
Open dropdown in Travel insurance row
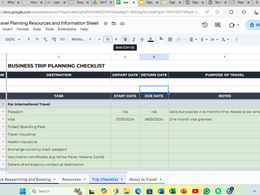point(3,134)
